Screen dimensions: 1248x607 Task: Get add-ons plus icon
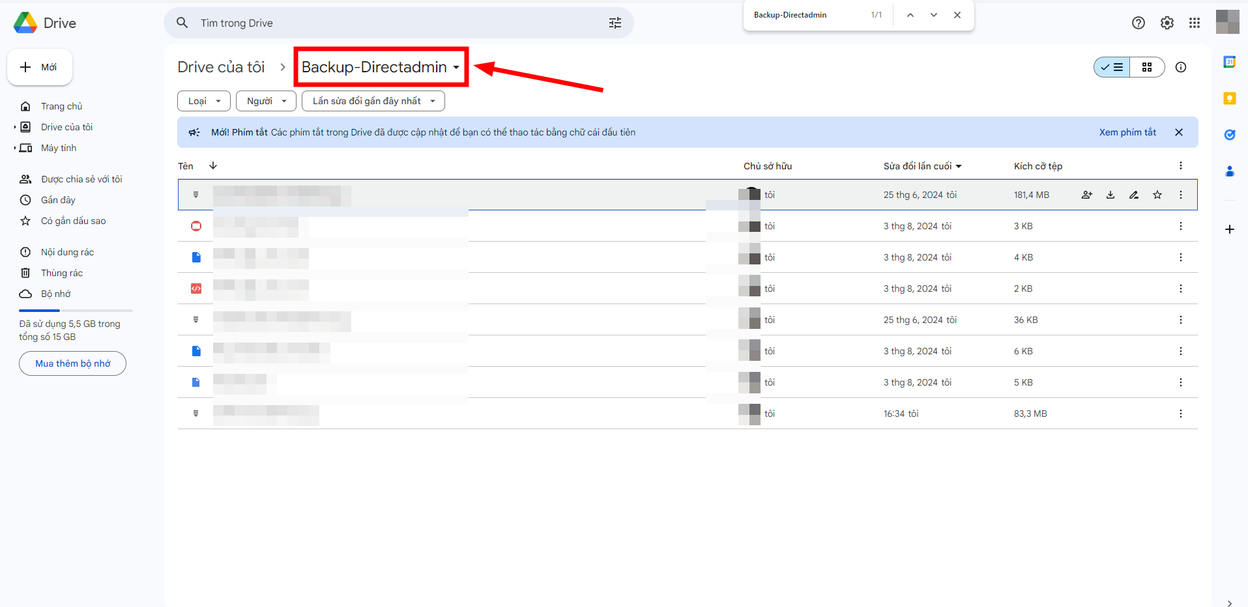coord(1230,229)
